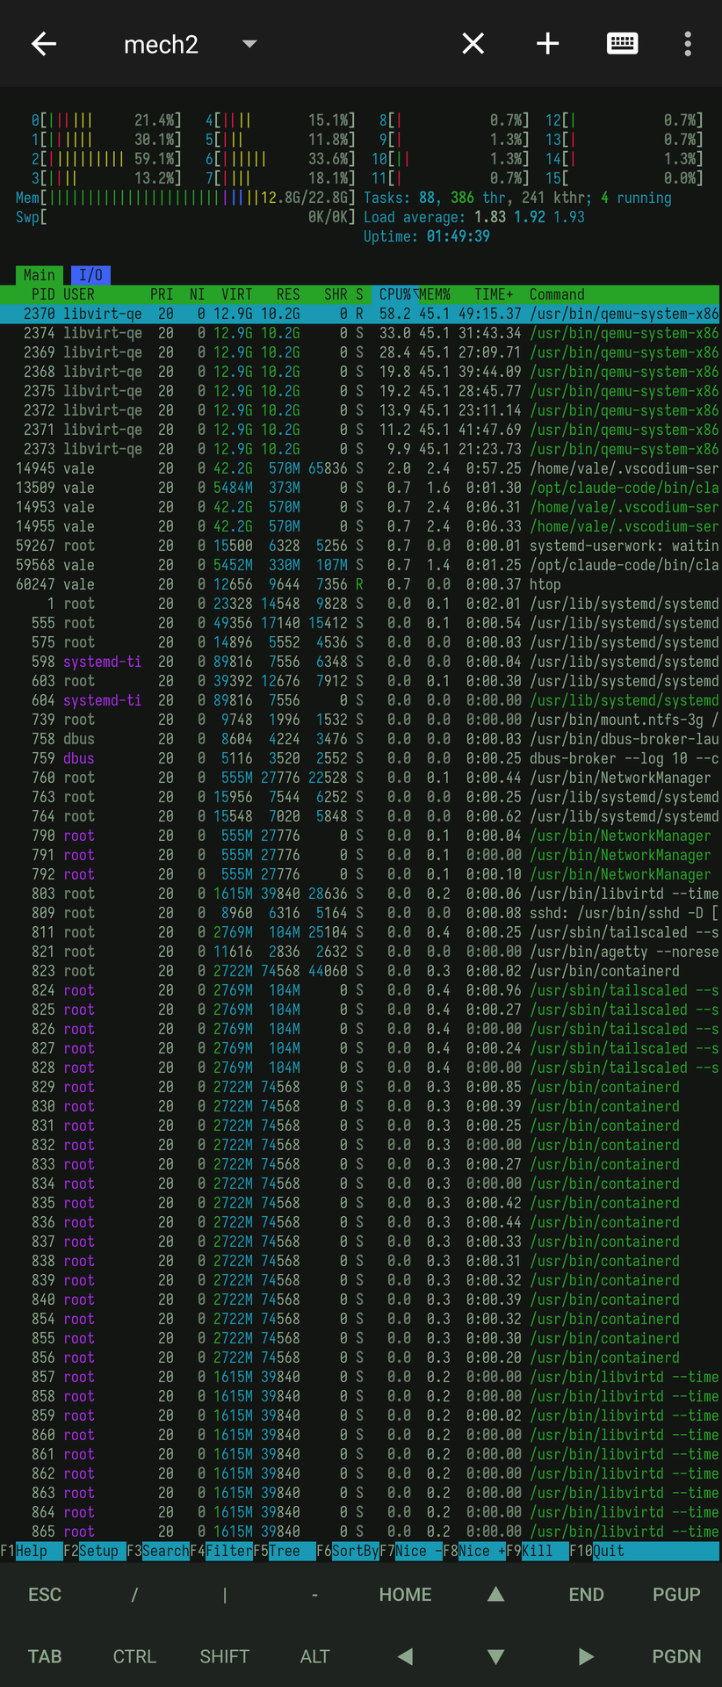The image size is (722, 1687).
Task: Tap the END extra key
Action: coord(586,1595)
